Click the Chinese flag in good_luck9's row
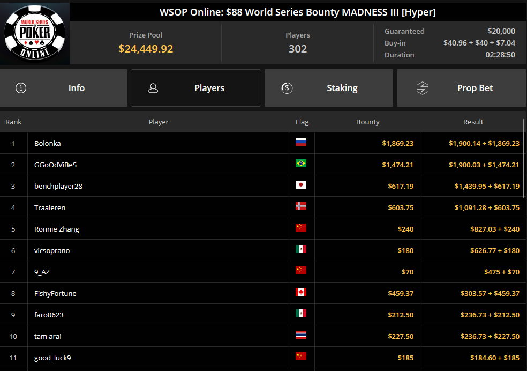 (301, 357)
